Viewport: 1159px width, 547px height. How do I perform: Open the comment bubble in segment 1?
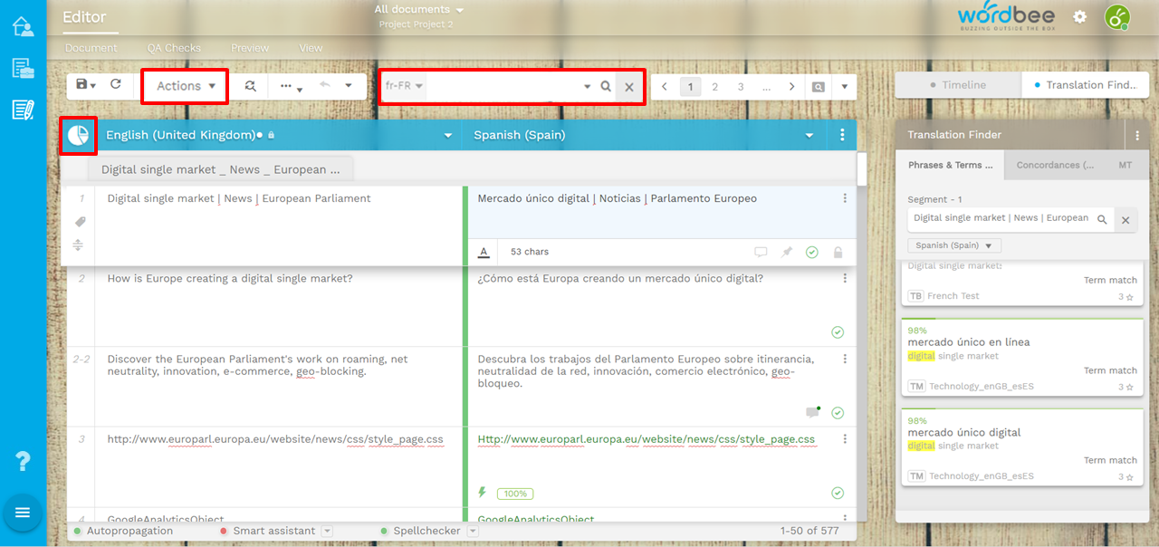pyautogui.click(x=761, y=253)
